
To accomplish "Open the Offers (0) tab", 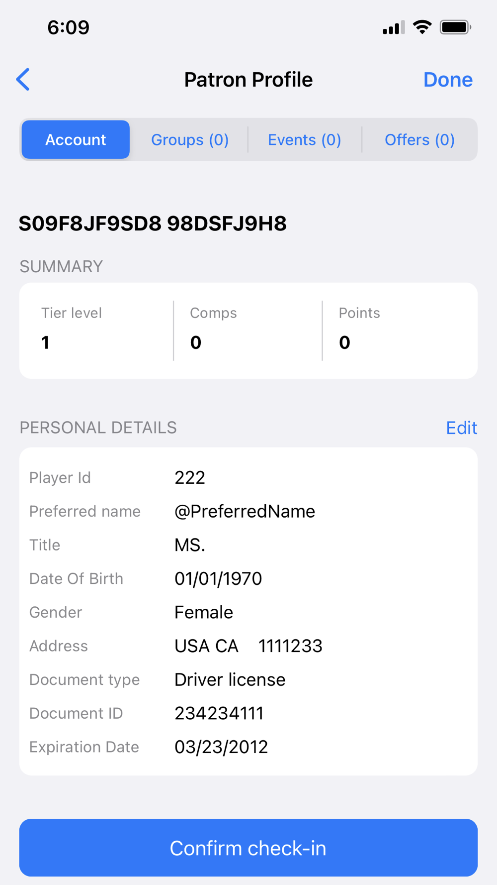I will pos(419,140).
